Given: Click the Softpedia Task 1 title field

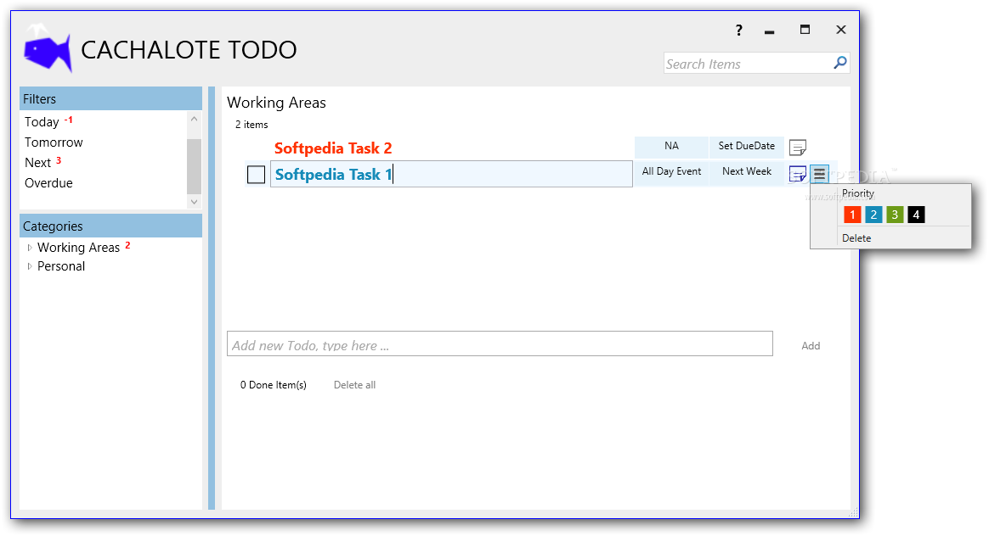Looking at the screenshot, I should coord(451,174).
